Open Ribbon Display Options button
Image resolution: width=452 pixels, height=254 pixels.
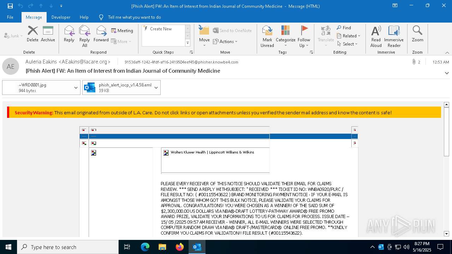(395, 6)
